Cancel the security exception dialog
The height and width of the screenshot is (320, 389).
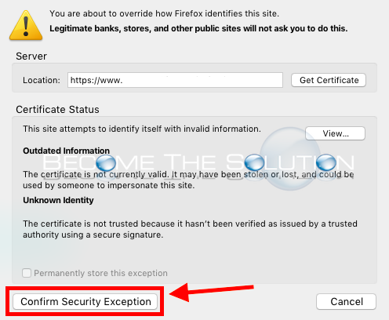pyautogui.click(x=347, y=301)
